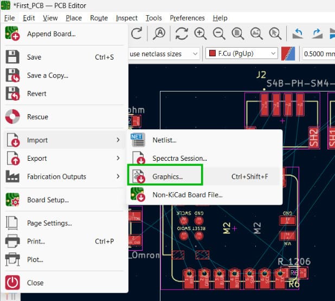Click the Refresh view toolbar icon

tap(182, 34)
